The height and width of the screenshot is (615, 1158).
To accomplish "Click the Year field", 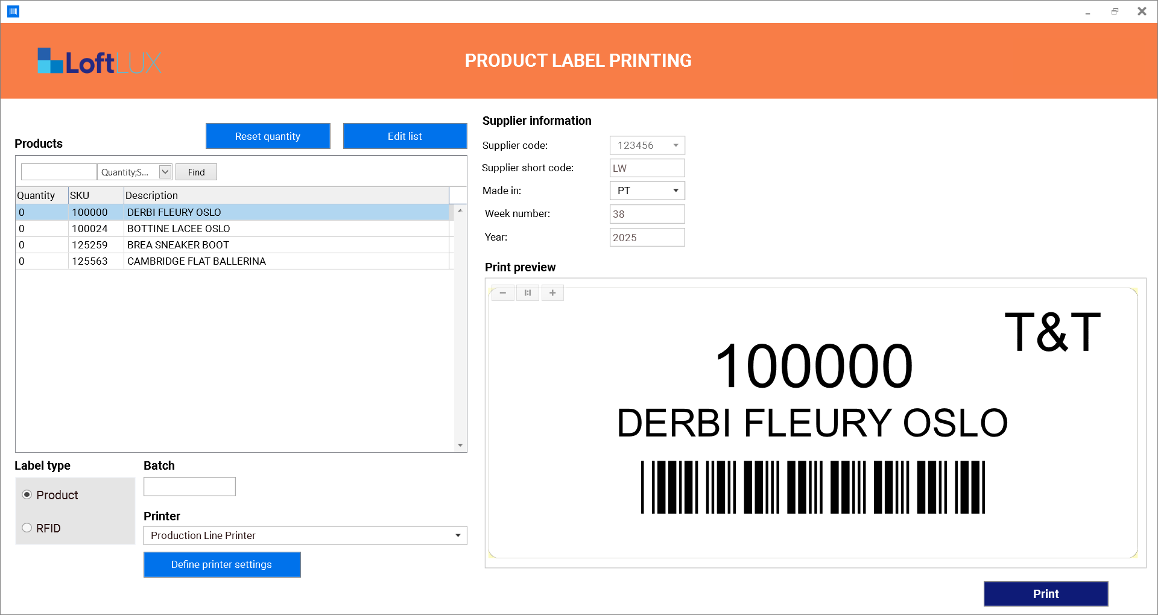I will coord(647,238).
